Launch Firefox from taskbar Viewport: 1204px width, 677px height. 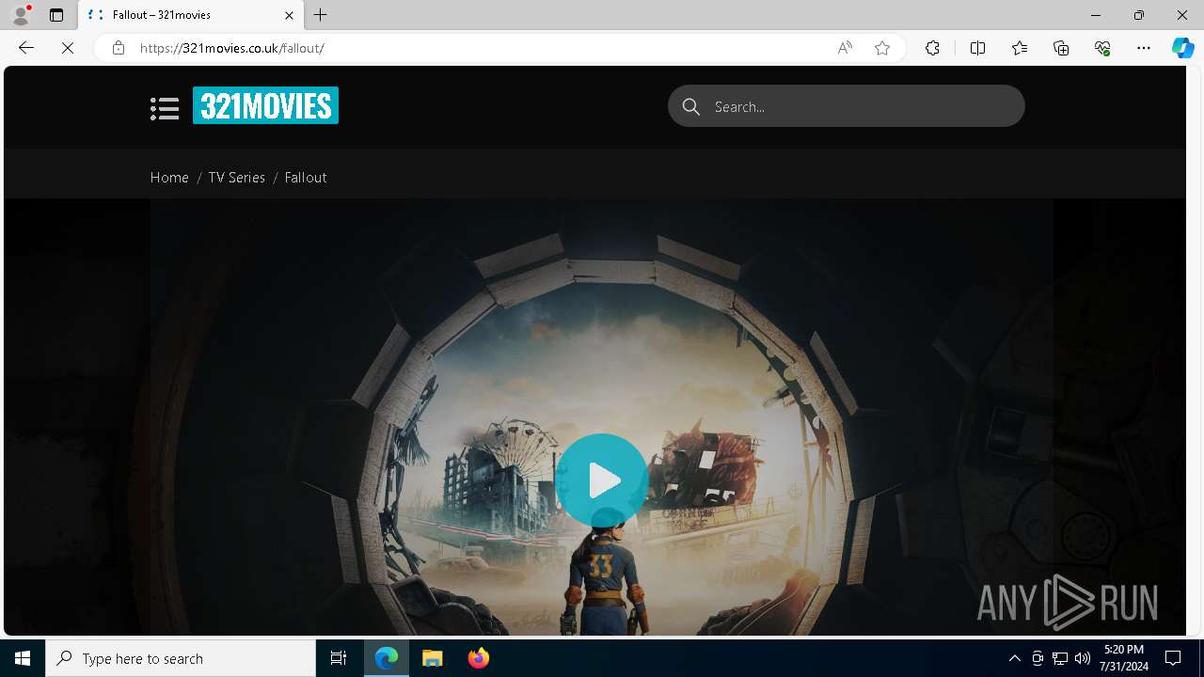coord(479,658)
